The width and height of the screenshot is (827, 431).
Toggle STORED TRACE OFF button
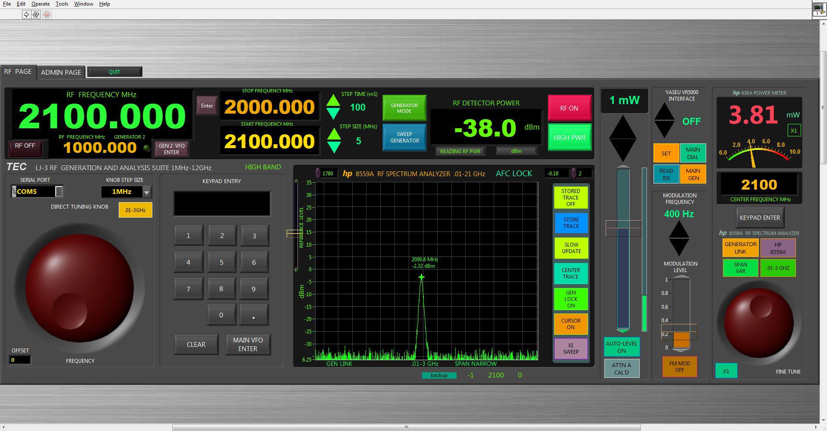click(571, 197)
